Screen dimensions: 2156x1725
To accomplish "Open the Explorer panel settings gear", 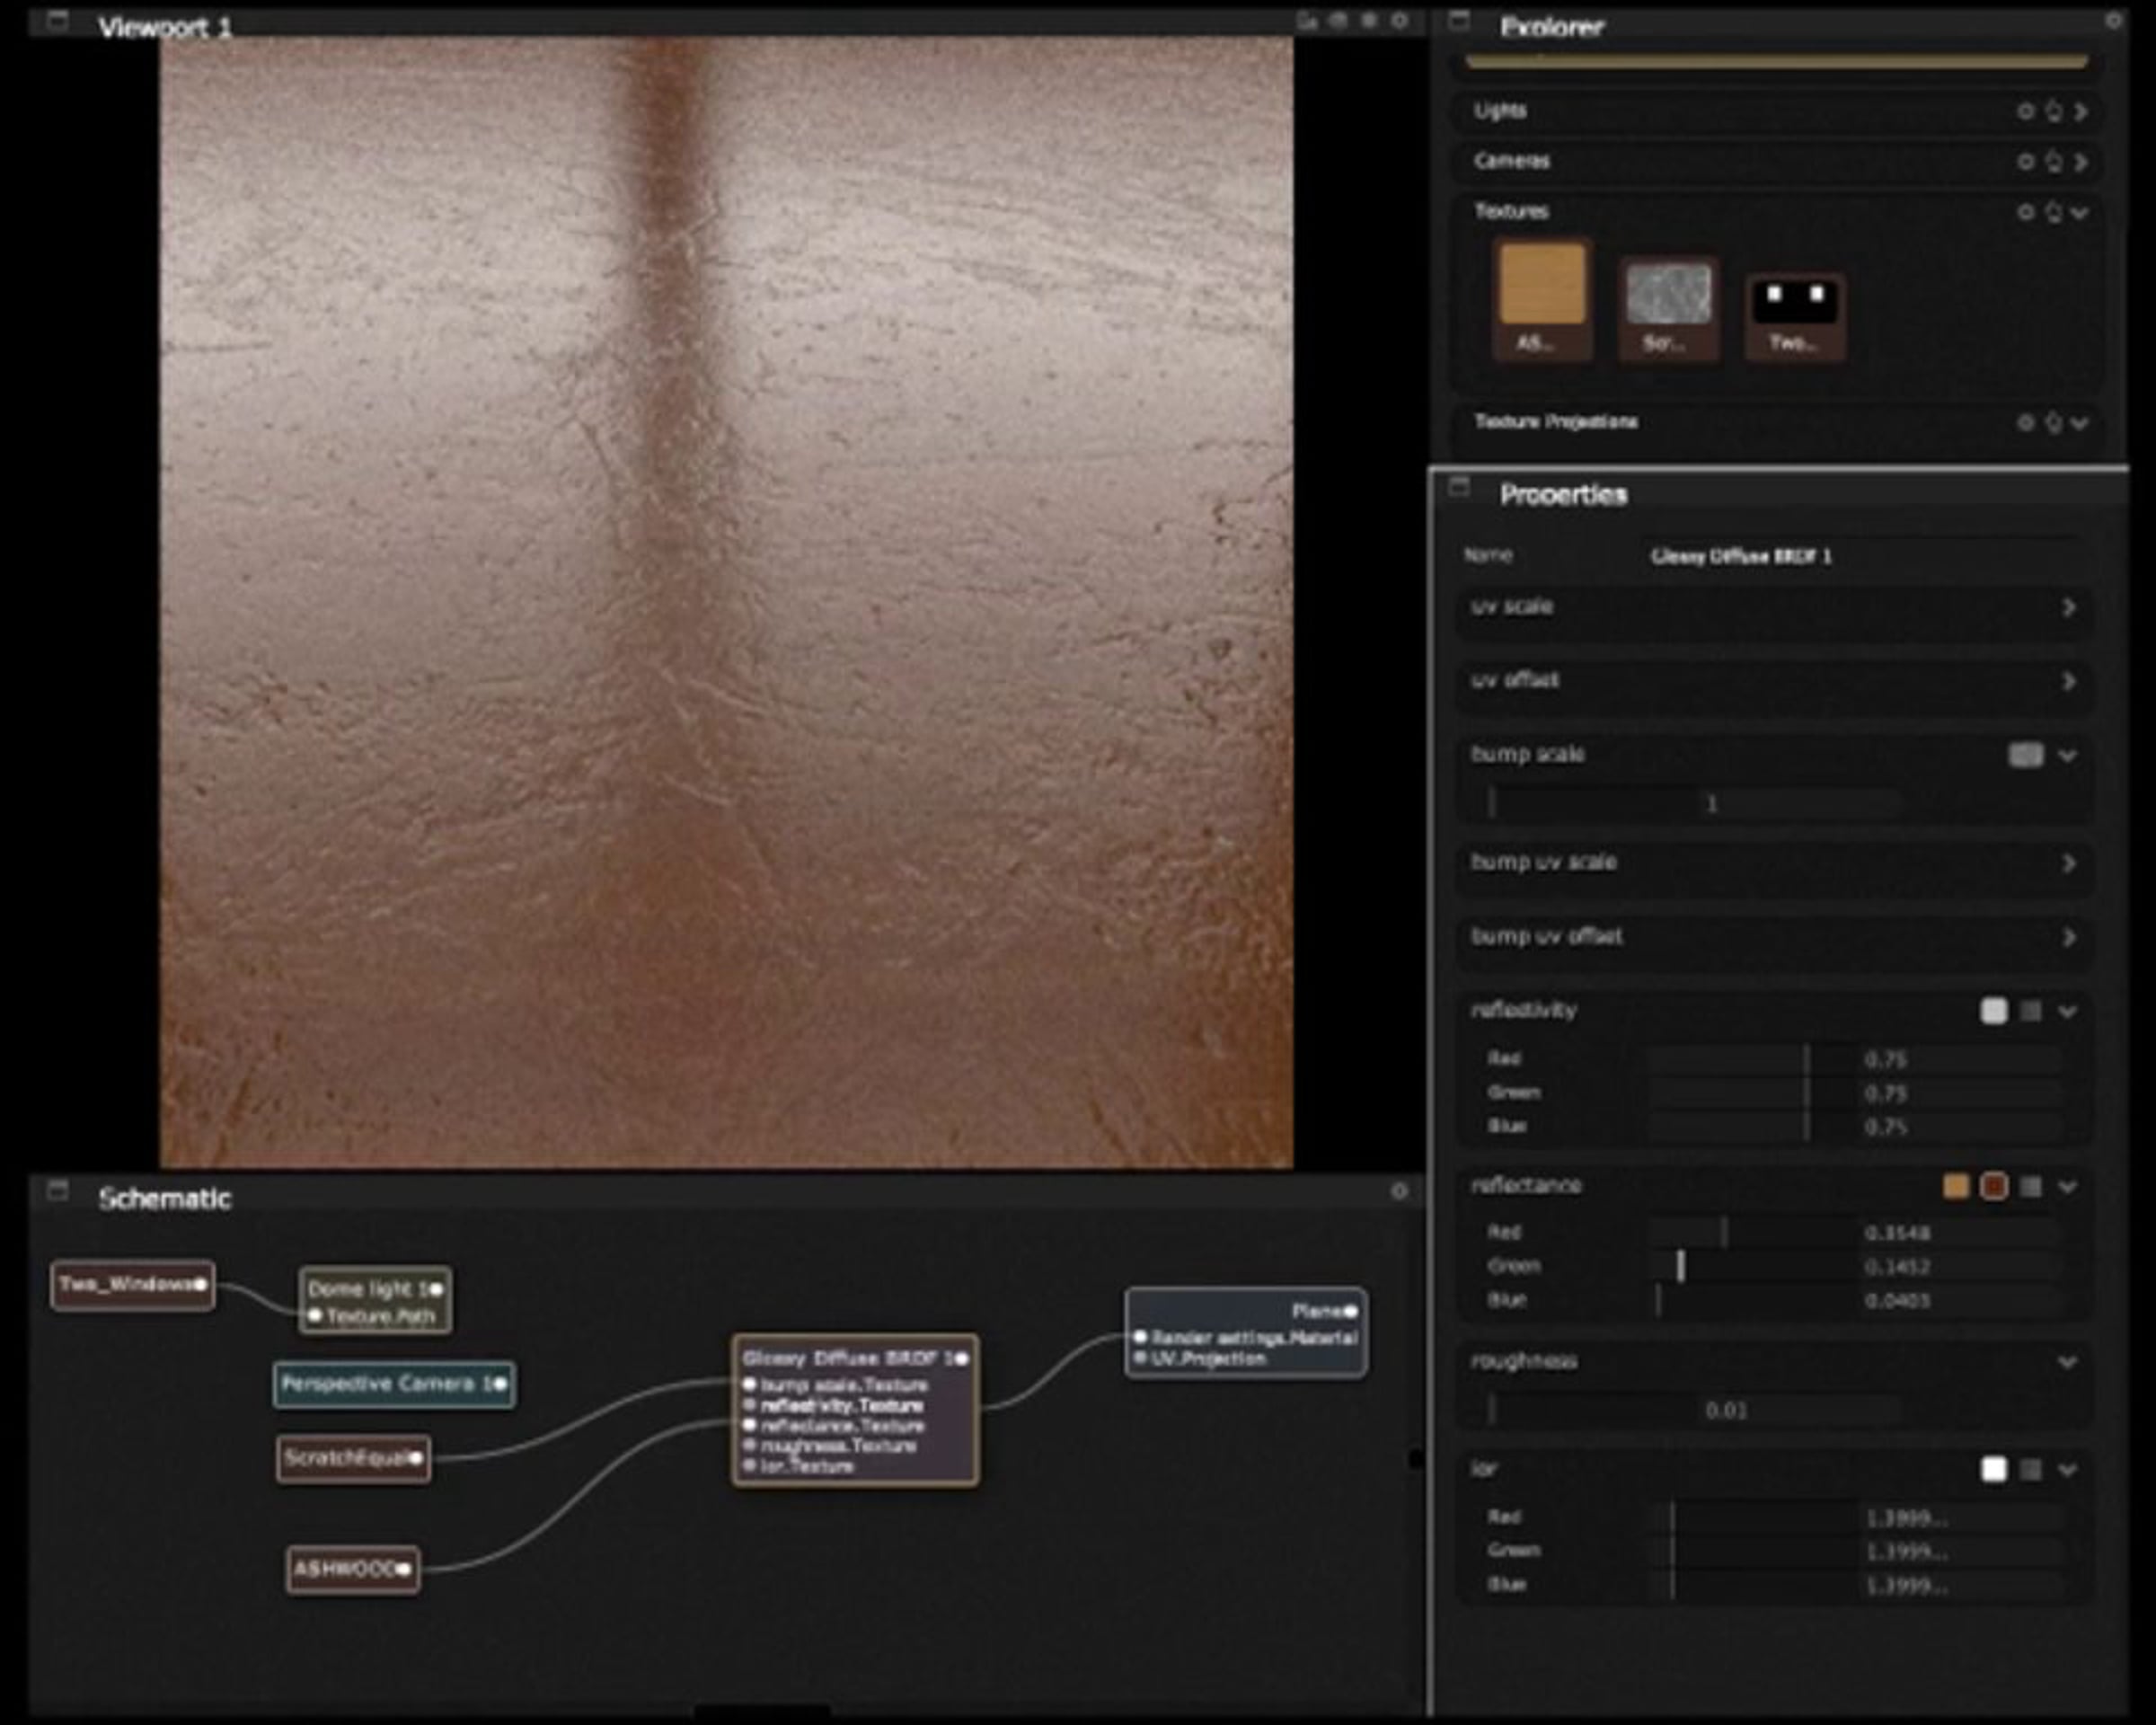I will [x=2113, y=21].
